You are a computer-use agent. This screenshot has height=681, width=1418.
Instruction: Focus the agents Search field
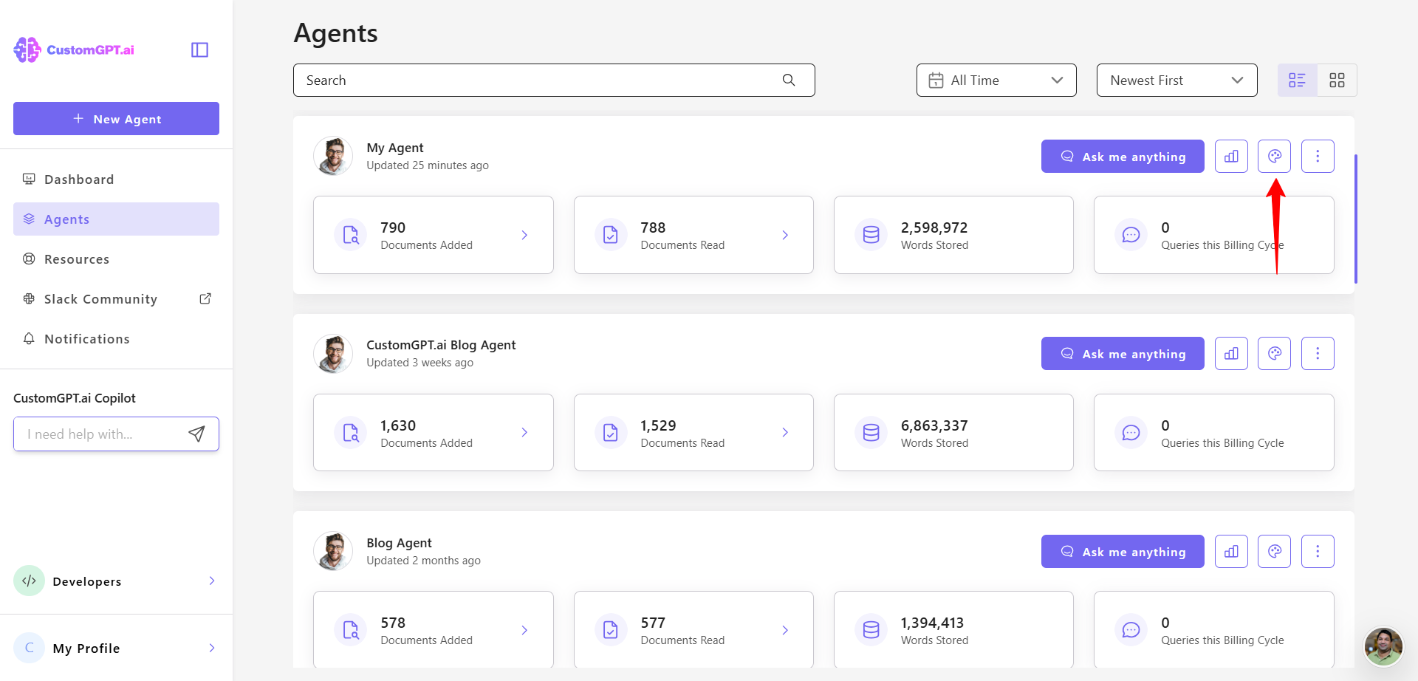pyautogui.click(x=554, y=80)
